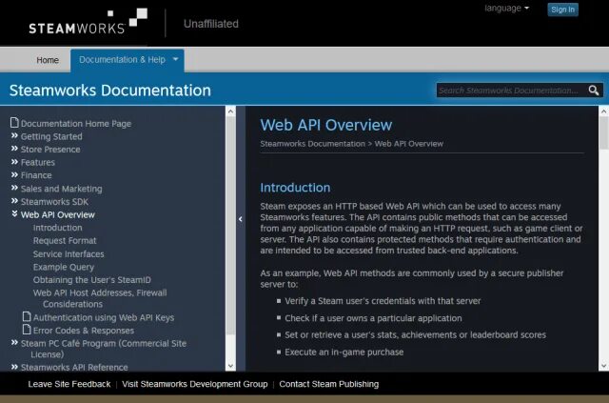Open Error Codes & Responses page
The width and height of the screenshot is (609, 403).
click(84, 331)
